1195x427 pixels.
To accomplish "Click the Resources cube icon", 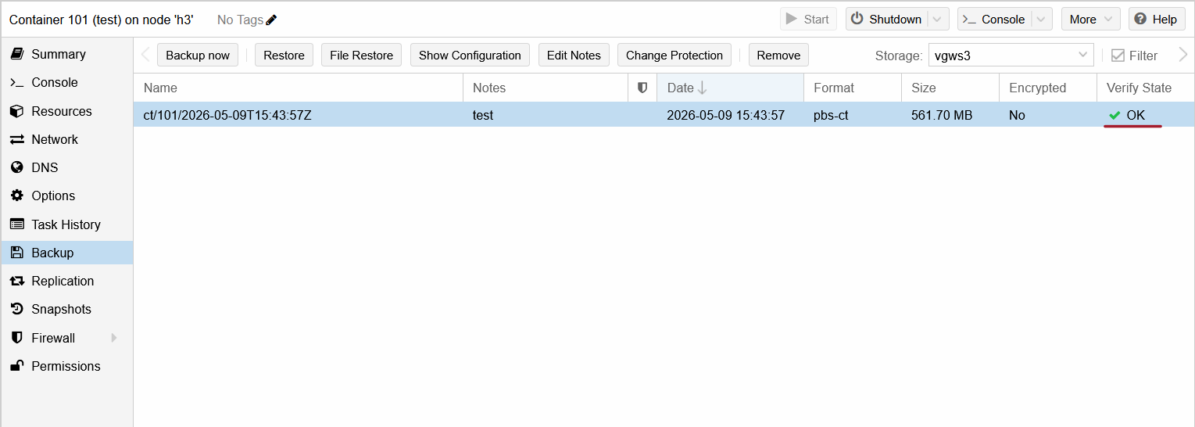I will (16, 111).
